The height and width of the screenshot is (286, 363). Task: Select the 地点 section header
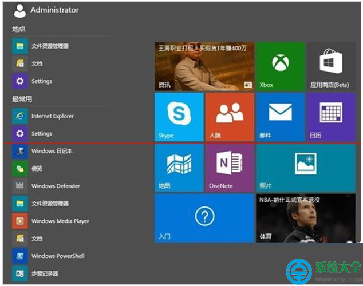19,29
